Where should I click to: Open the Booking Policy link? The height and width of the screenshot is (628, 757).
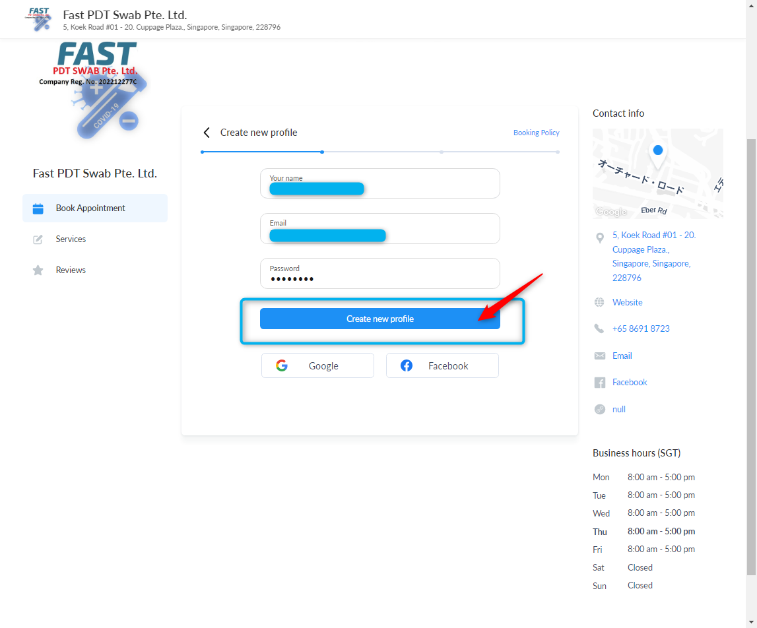pyautogui.click(x=536, y=133)
